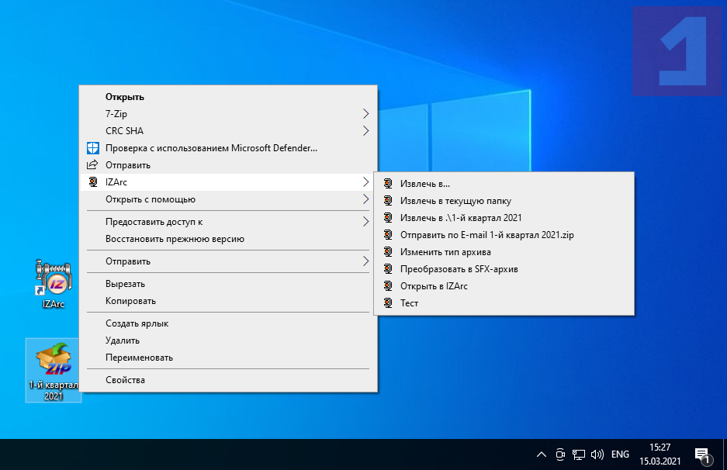Screen dimensions: 727x470
Task: Click the share icon beside Отправить
Action: [92, 165]
